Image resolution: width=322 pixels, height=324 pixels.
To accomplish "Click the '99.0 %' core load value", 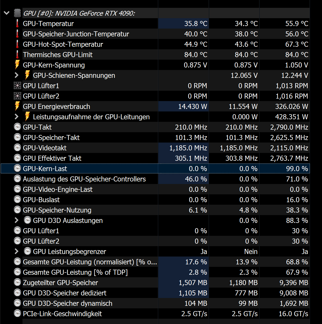I will tap(297, 169).
